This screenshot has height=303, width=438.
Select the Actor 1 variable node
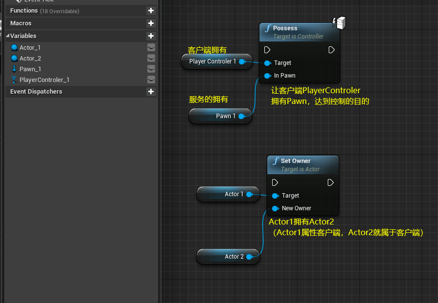click(x=228, y=194)
